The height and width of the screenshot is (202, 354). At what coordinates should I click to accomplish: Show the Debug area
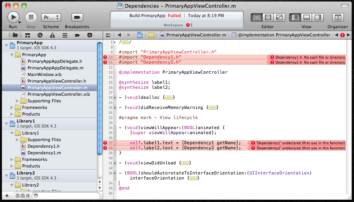click(x=306, y=17)
